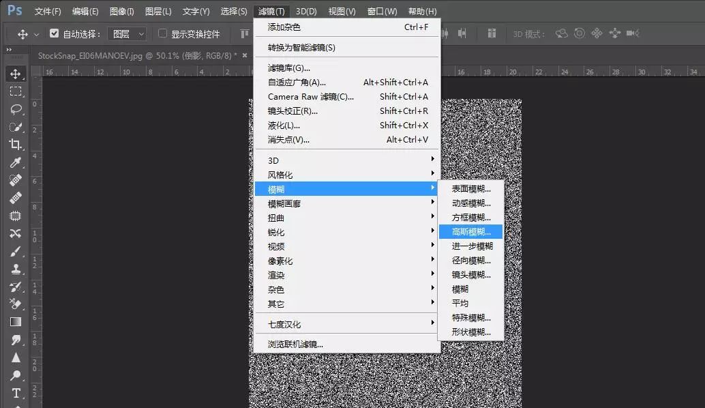705x408 pixels.
Task: Enable the 显示变换控件 checkbox
Action: tap(163, 33)
